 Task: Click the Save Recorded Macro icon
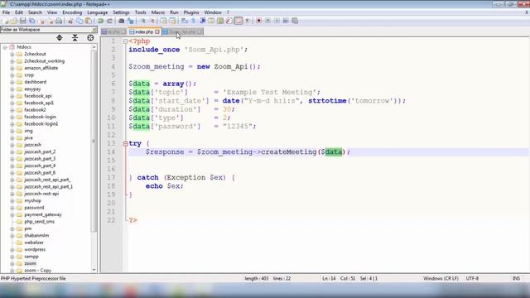pos(295,21)
